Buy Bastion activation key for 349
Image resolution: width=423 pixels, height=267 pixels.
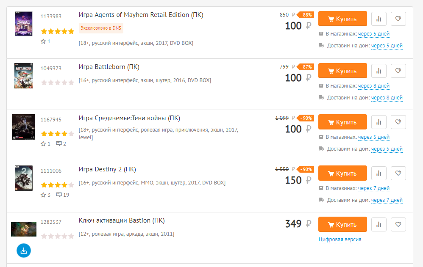point(342,224)
